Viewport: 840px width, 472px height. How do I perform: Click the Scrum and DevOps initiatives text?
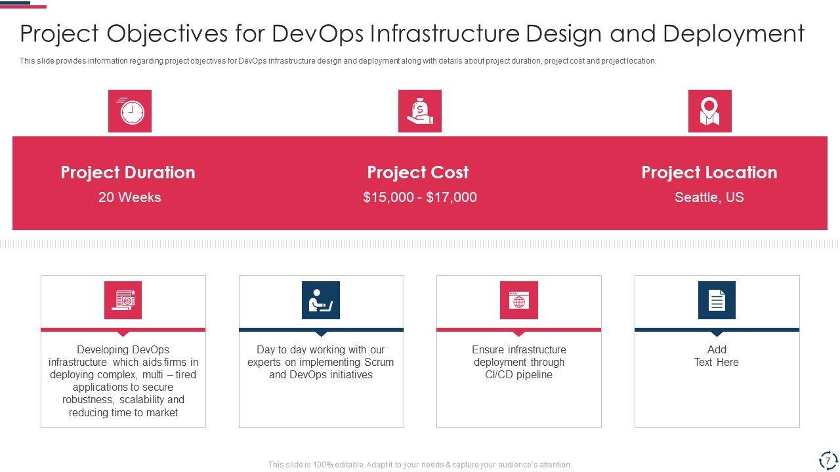tap(321, 363)
